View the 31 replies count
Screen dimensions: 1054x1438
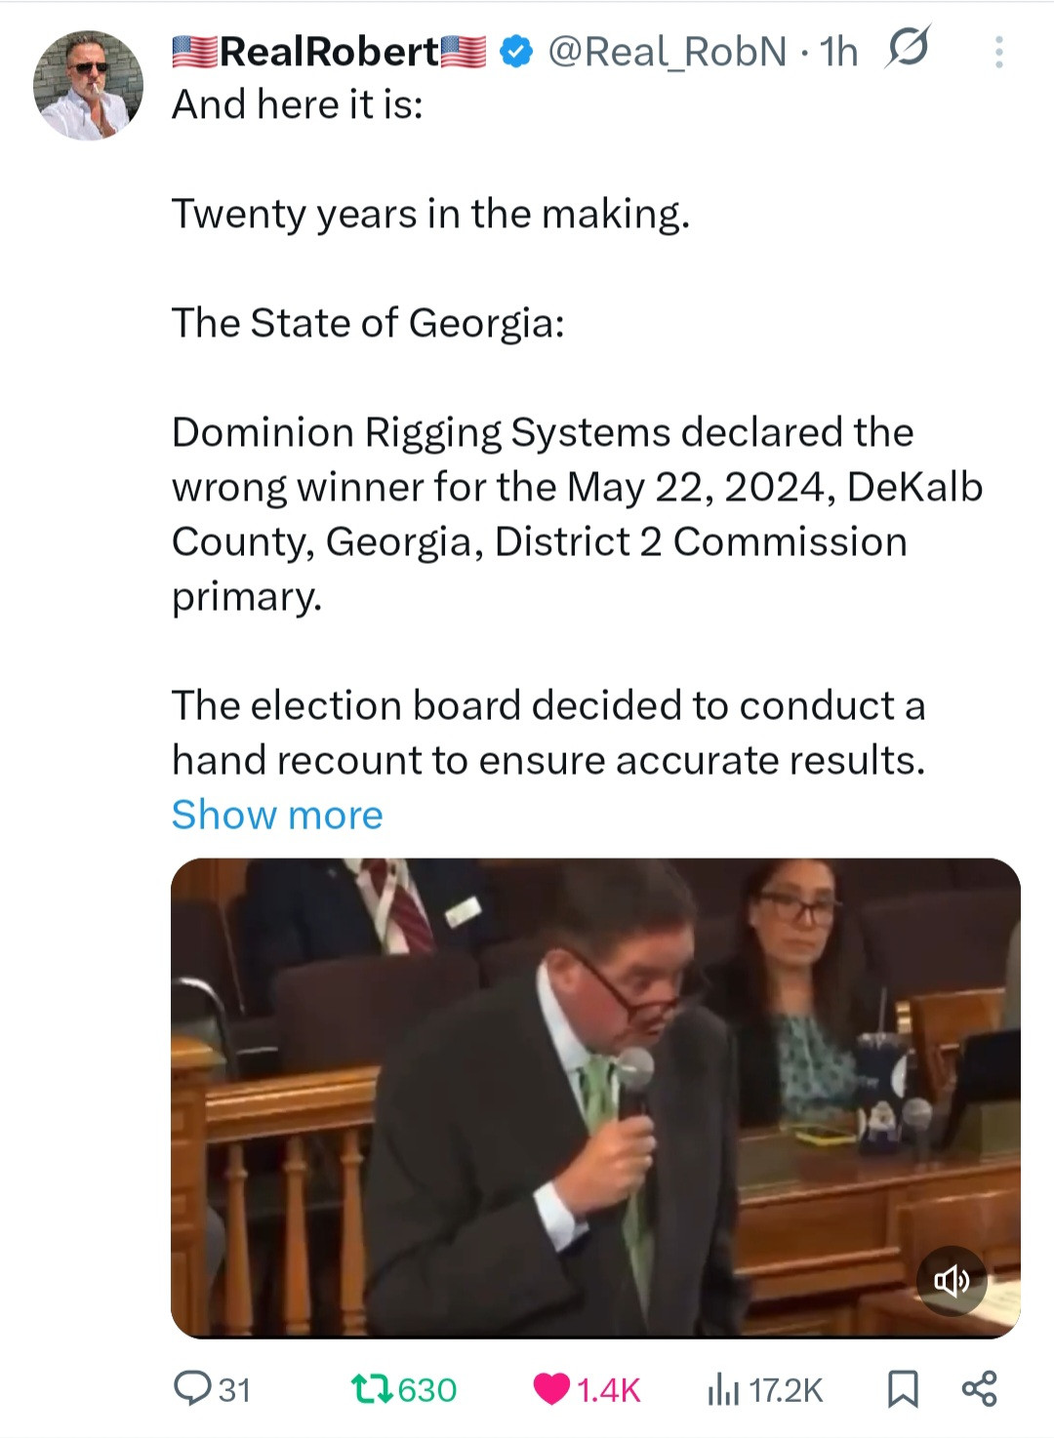[233, 1389]
